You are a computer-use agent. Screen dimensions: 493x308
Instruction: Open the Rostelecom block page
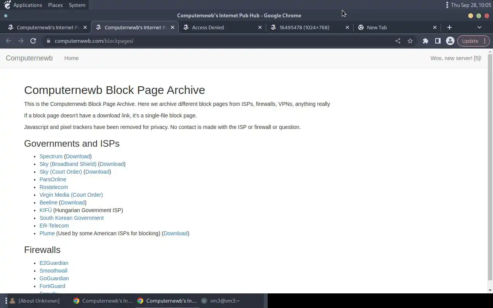click(54, 187)
